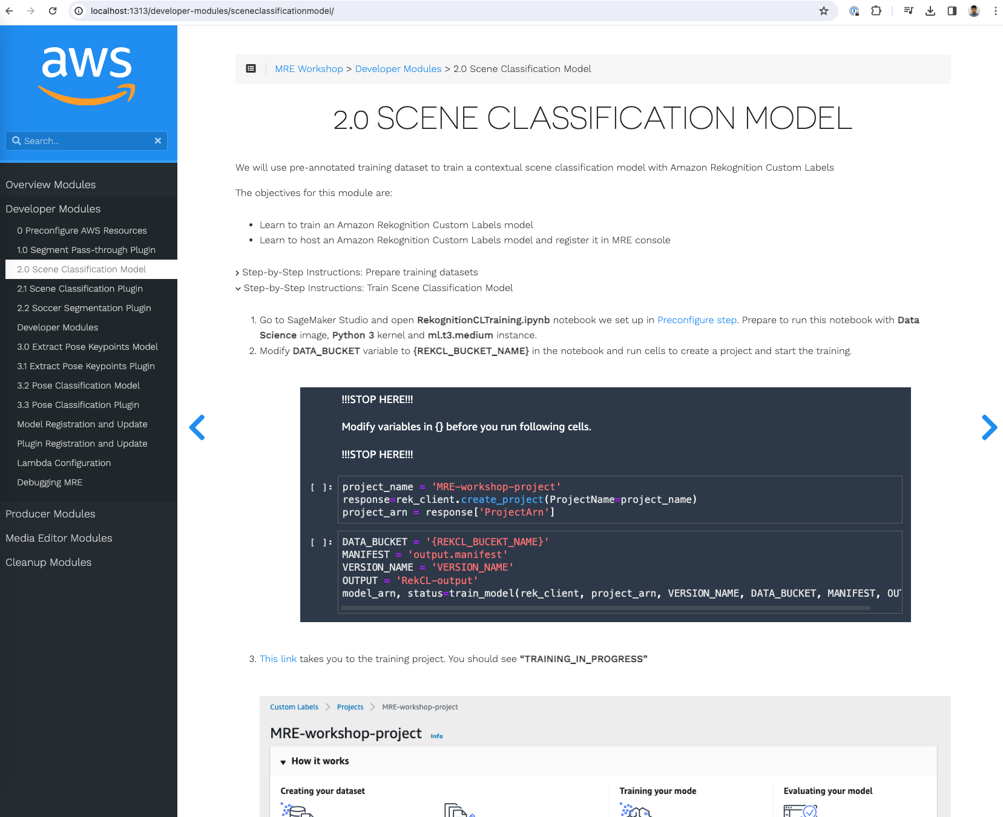
Task: Open '1.0 Segment Pass-through Plugin' page
Action: (87, 250)
